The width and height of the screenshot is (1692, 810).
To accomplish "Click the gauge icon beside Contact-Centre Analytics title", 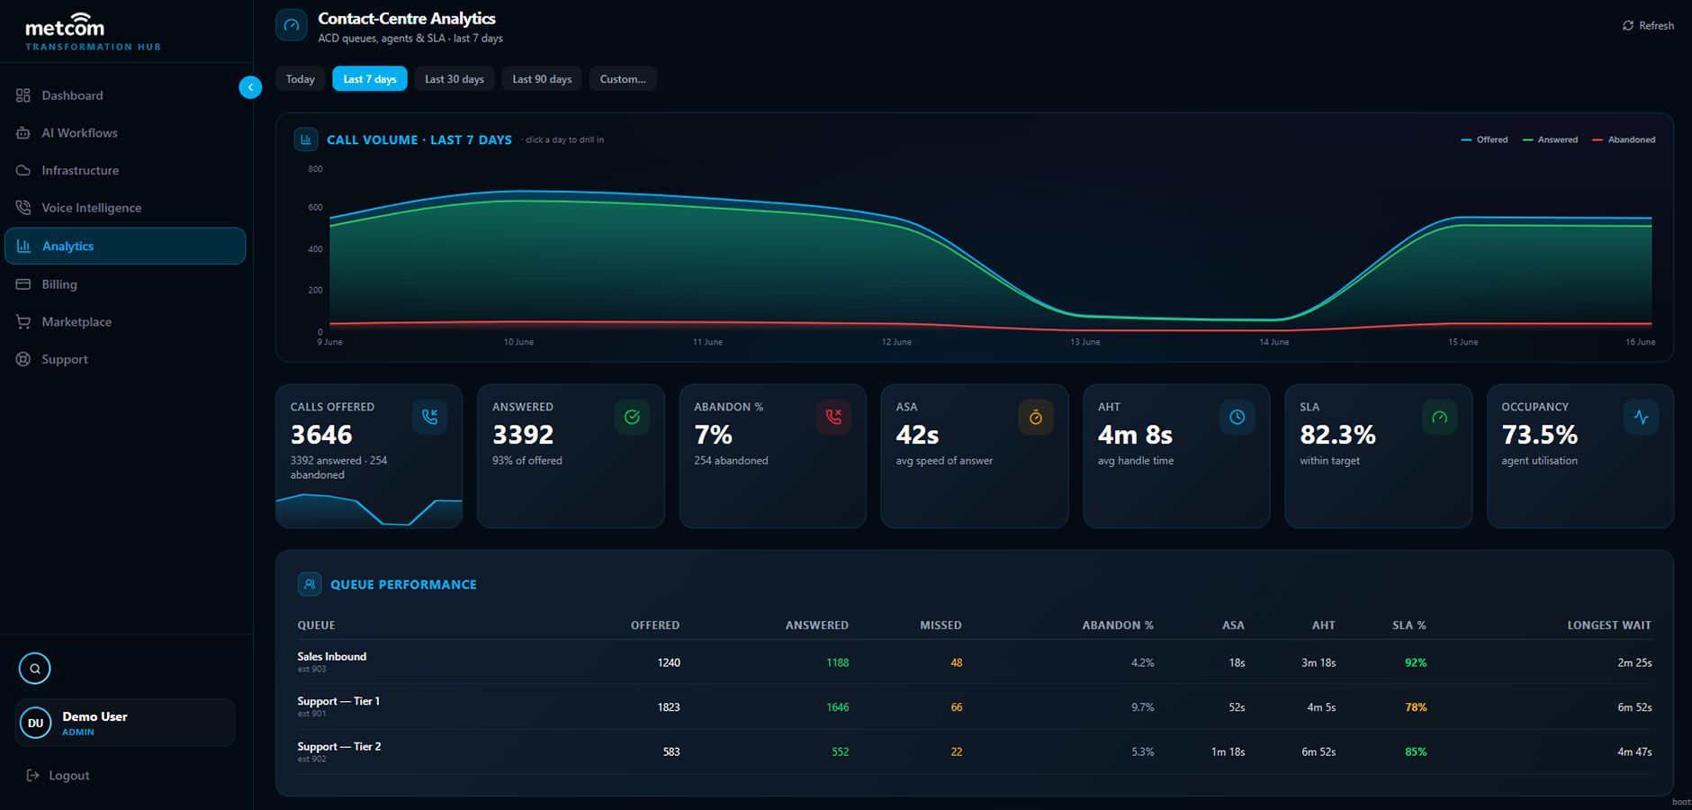I will (292, 25).
